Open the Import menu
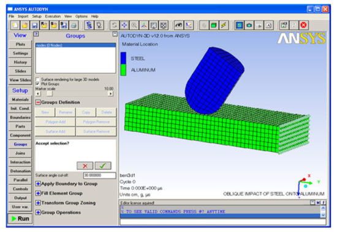The image size is (337, 232). click(x=23, y=16)
